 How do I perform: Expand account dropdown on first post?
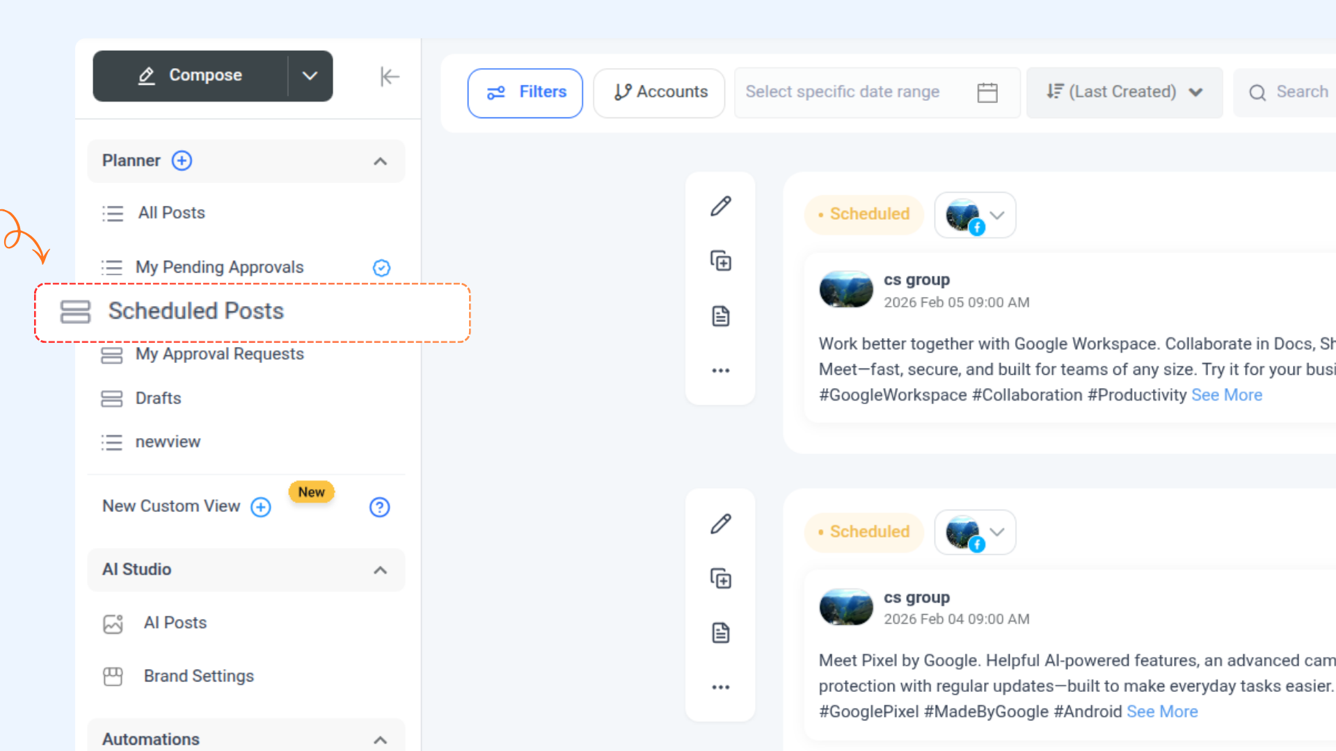[x=997, y=215]
